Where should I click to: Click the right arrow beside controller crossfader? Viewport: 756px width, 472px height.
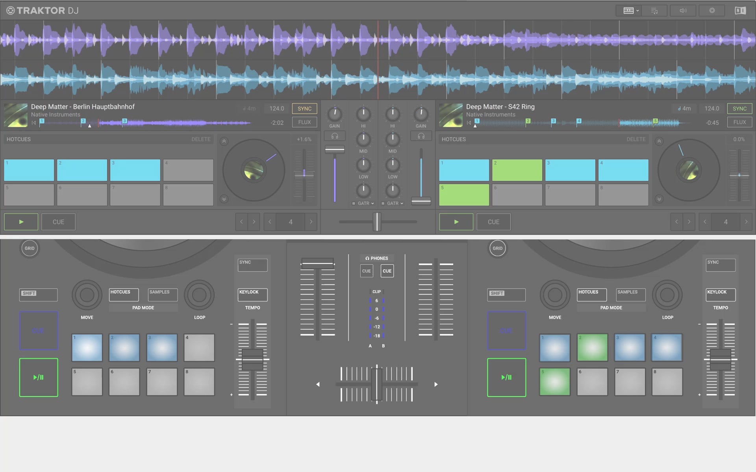click(x=436, y=384)
